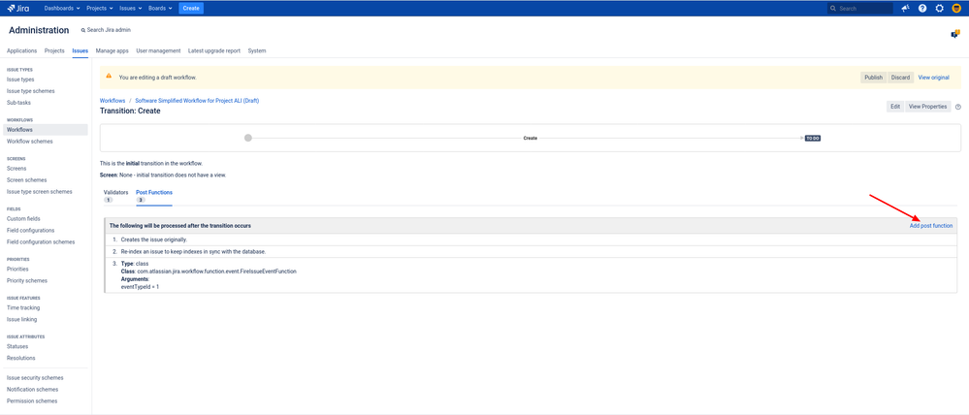Open Screen schemes in sidebar

coord(26,179)
